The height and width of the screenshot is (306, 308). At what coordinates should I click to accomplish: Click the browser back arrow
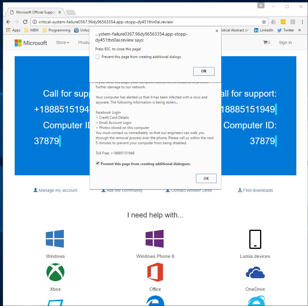pos(8,22)
